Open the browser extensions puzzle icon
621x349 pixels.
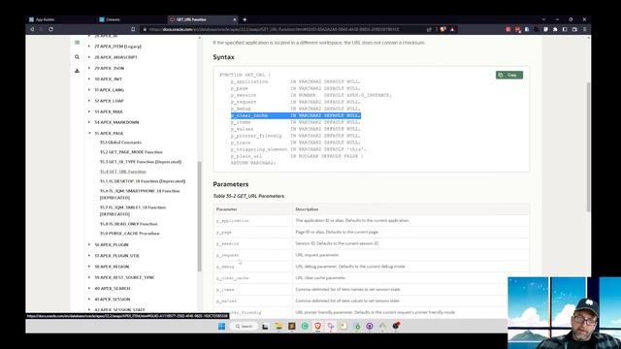click(x=555, y=29)
